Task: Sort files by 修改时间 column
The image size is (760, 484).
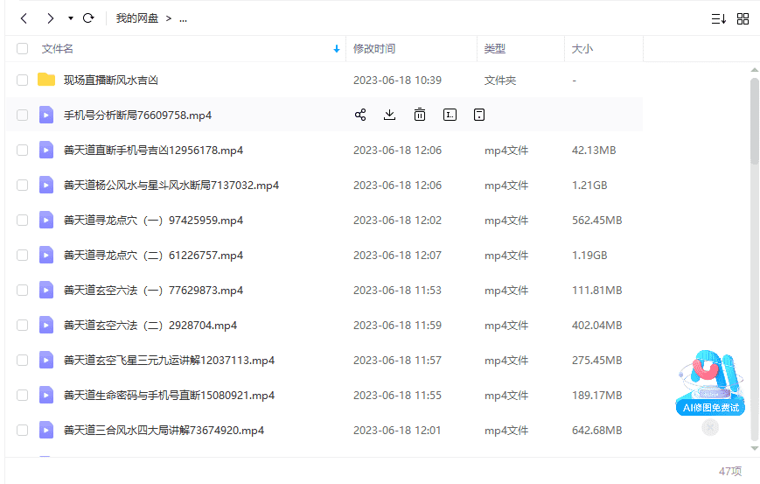Action: [x=374, y=49]
